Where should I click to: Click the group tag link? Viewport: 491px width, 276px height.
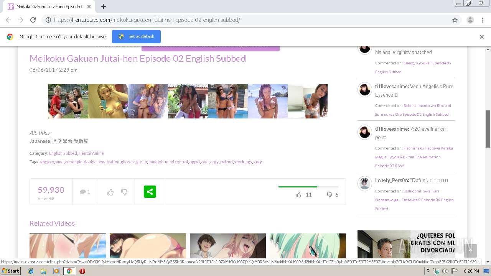(x=142, y=162)
